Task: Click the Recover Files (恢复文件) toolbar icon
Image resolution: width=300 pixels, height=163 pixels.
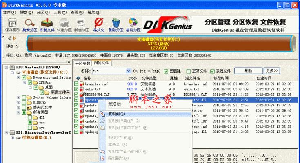Action: click(47, 23)
